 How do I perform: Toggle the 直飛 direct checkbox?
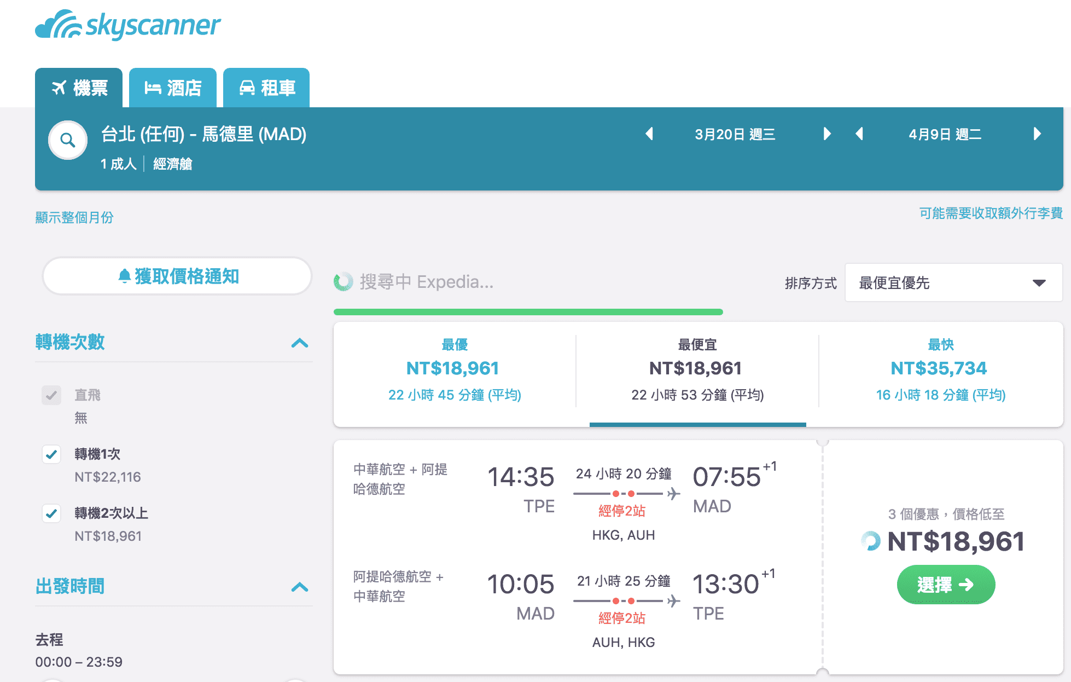click(51, 395)
